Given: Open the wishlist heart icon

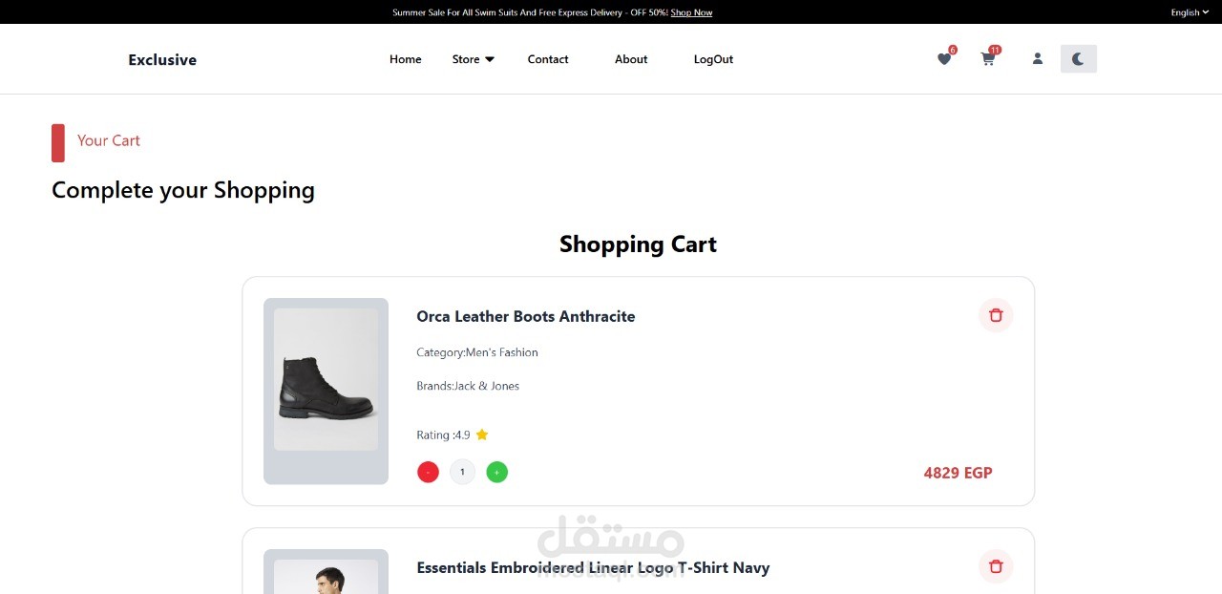Looking at the screenshot, I should (944, 59).
